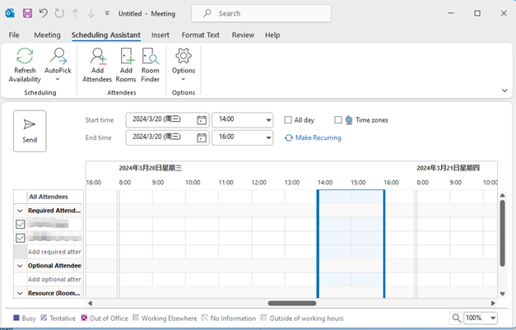Enable the All day checkbox

(x=288, y=120)
